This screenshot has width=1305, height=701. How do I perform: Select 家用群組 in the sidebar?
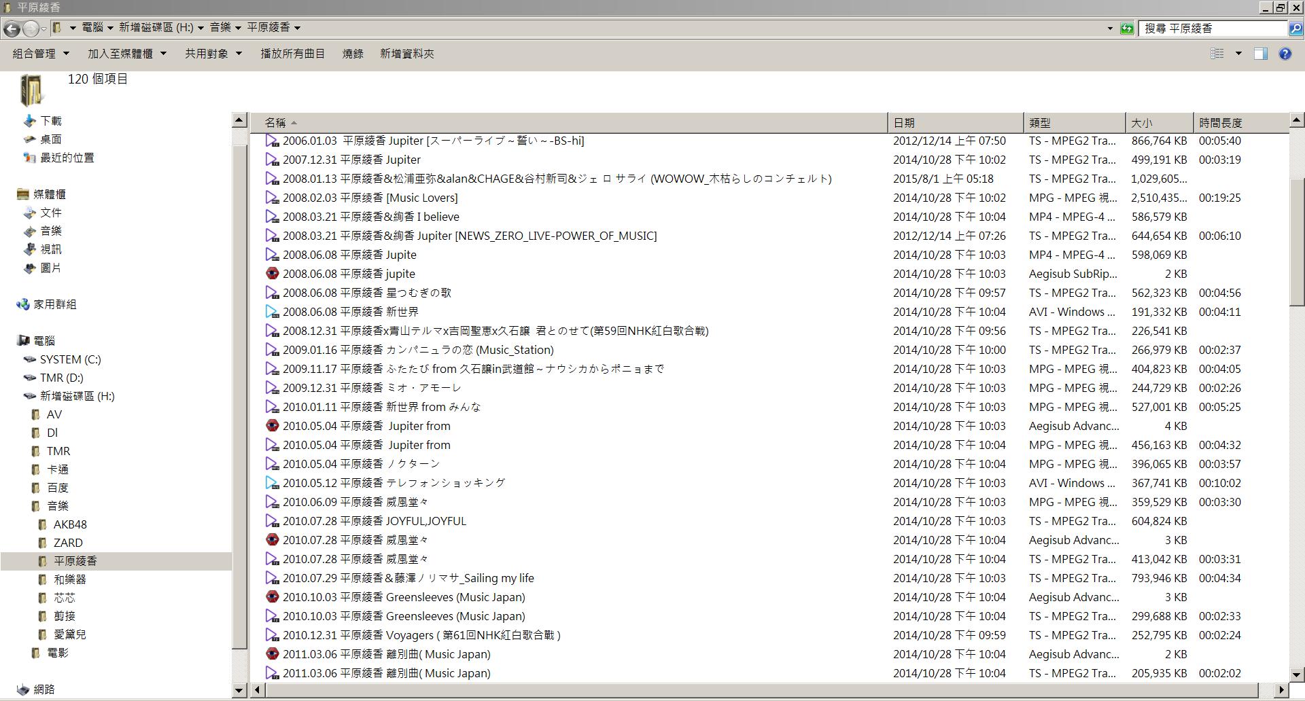click(54, 304)
